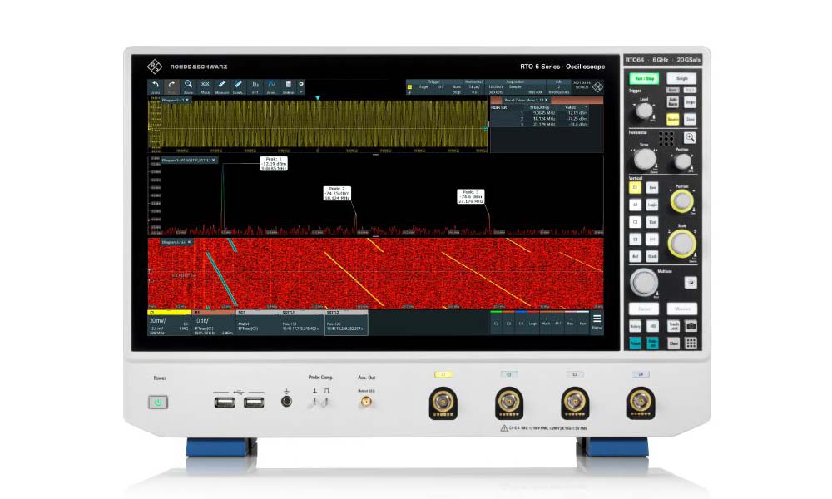Screen dimensions: 832x499
Task: Sort the peak list Value column
Action: click(586, 107)
